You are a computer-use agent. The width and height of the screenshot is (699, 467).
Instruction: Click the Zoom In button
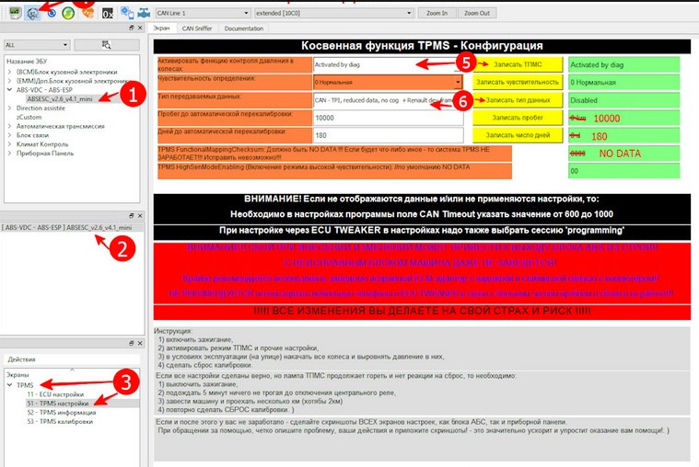pyautogui.click(x=437, y=14)
